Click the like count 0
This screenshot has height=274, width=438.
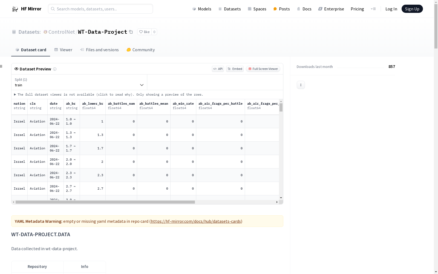pos(154,32)
